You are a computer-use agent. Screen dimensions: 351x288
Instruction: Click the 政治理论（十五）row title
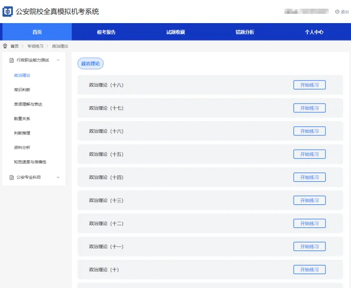[x=106, y=154]
